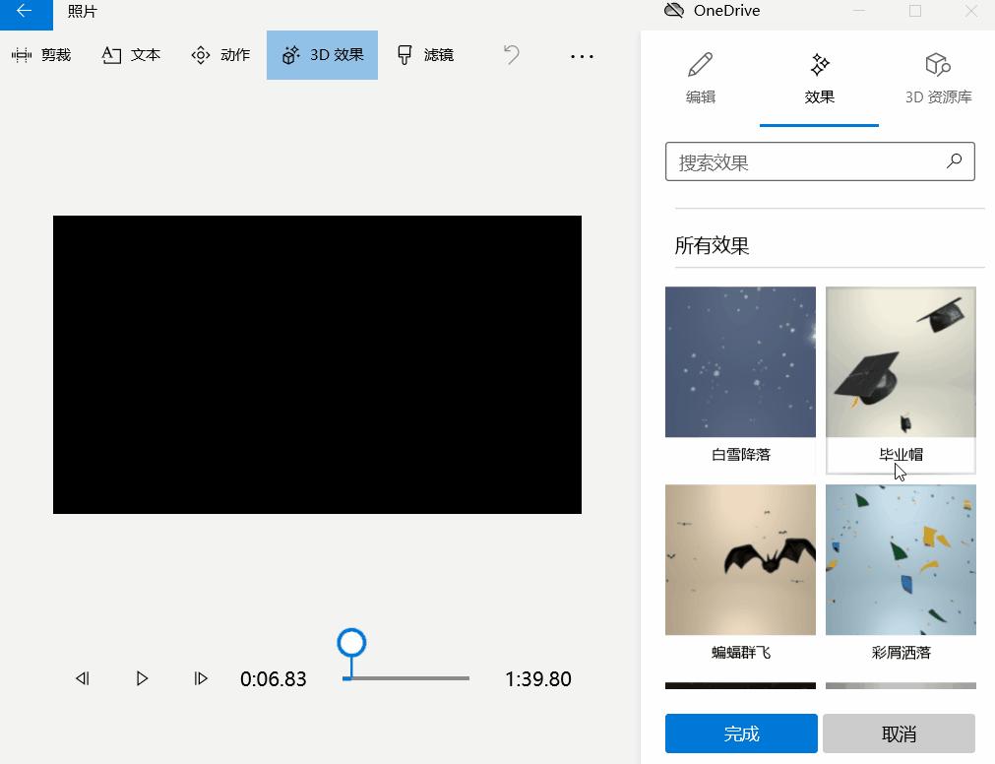Open the 3D 资源库 tab
This screenshot has height=764, width=995.
pos(936,79)
